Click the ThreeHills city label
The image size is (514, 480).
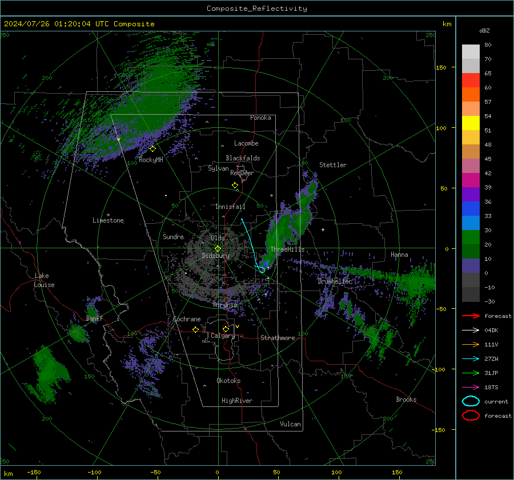[287, 249]
